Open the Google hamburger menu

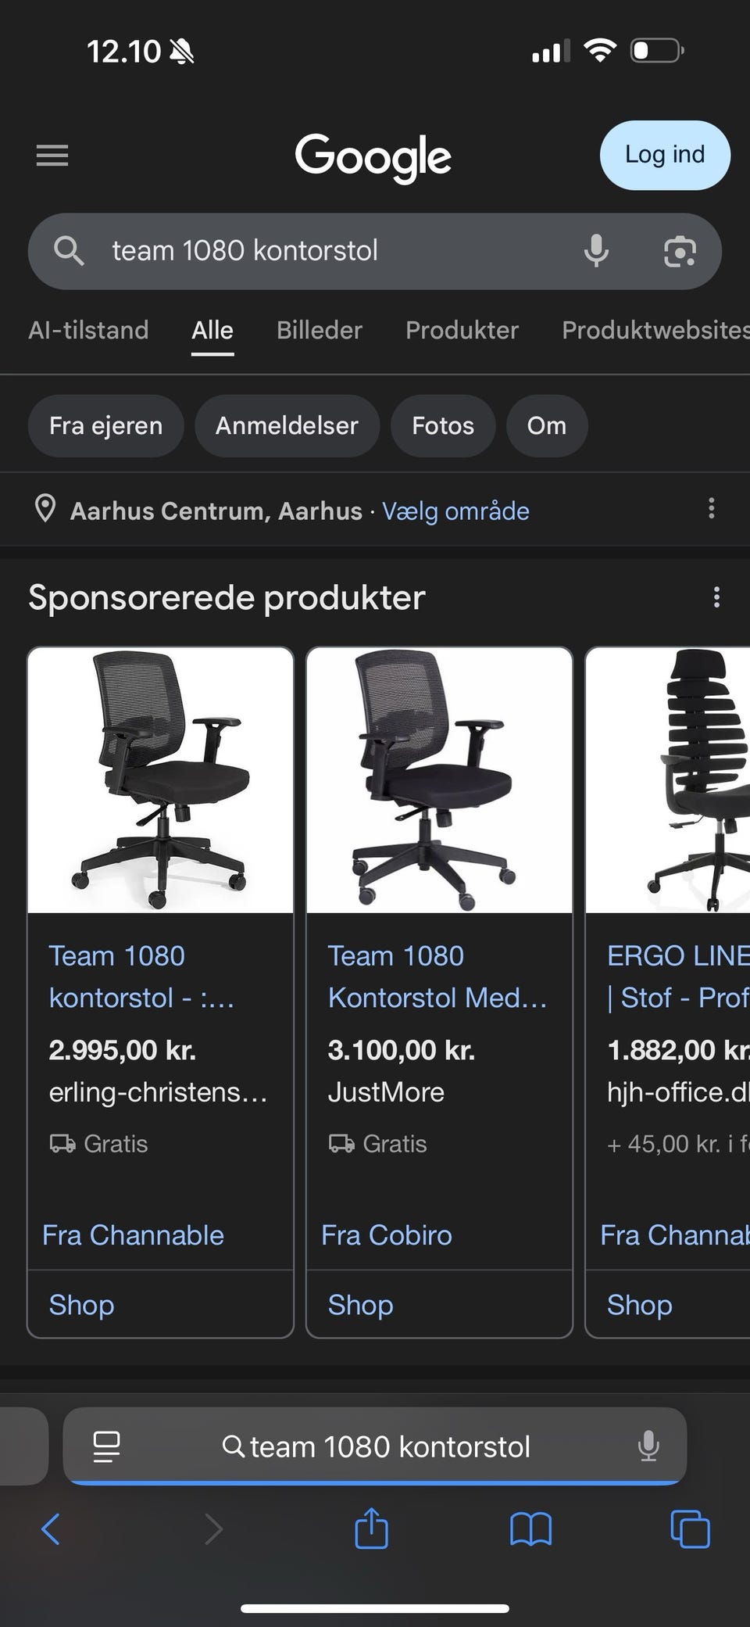click(52, 156)
